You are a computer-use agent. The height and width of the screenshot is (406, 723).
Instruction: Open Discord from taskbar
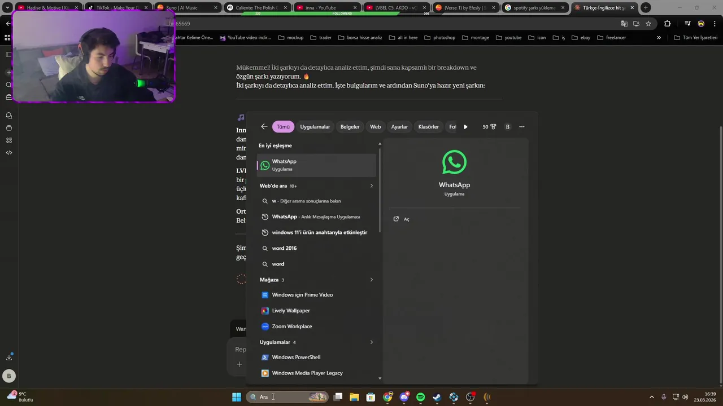pyautogui.click(x=404, y=397)
